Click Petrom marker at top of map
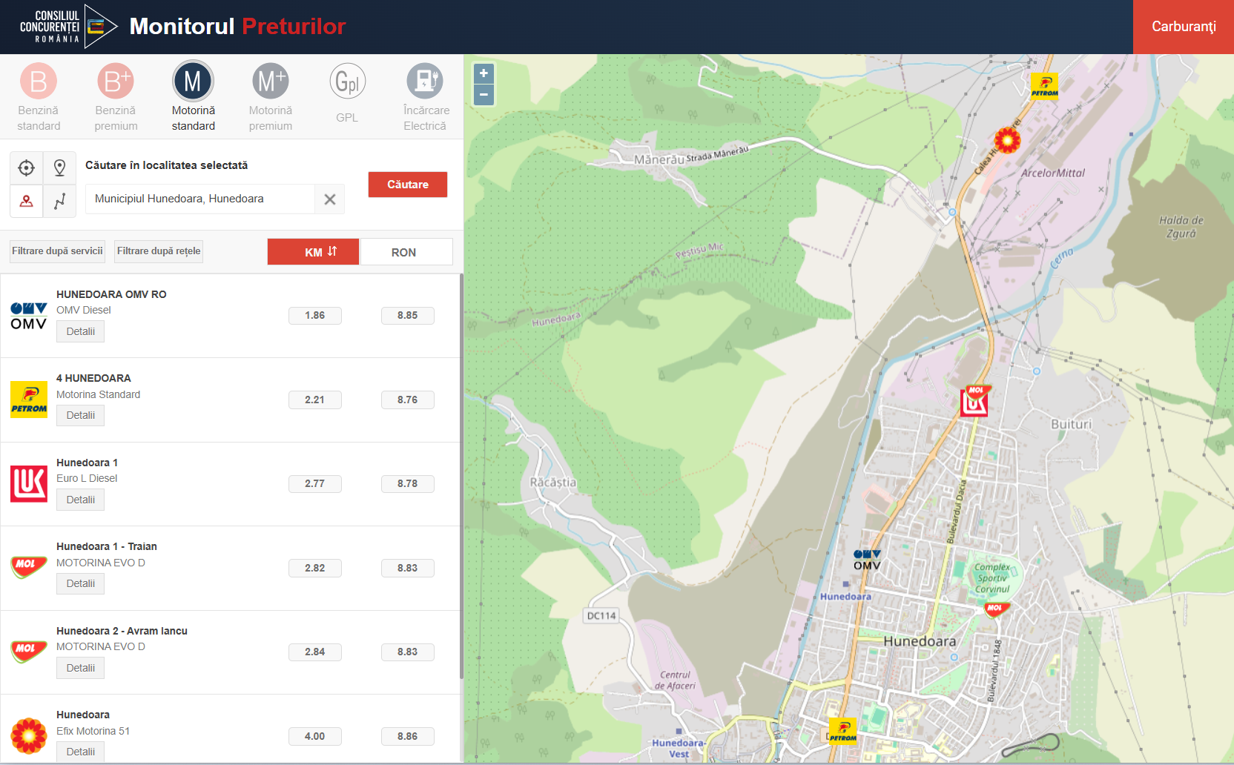Image resolution: width=1234 pixels, height=765 pixels. [x=1044, y=86]
